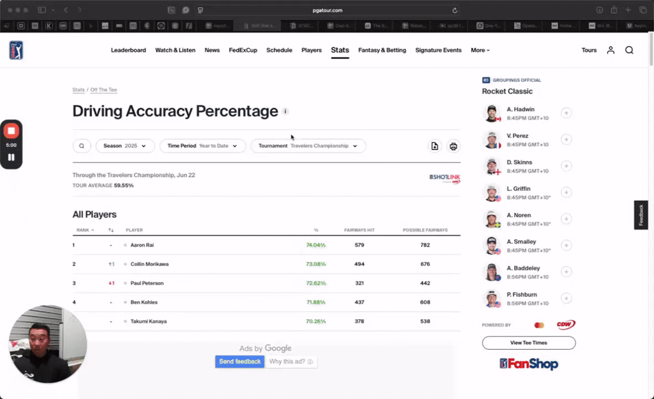Go back in Safari history
The image size is (654, 399).
[x=66, y=10]
